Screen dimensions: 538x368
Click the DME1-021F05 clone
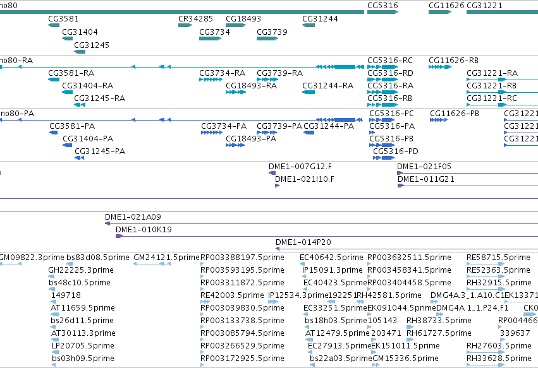tap(468, 173)
